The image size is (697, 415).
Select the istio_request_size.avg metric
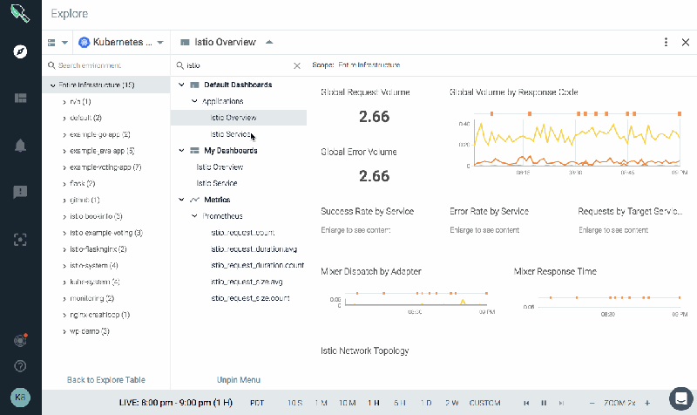pos(247,282)
